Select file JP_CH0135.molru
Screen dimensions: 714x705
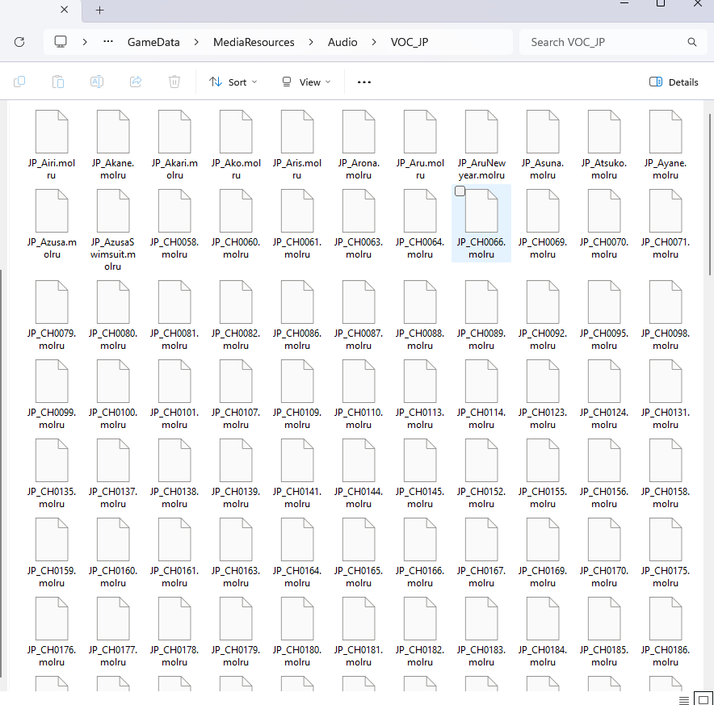(52, 474)
